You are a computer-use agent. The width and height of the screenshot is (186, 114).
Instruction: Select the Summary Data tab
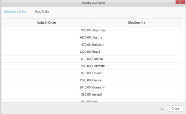tap(15, 11)
